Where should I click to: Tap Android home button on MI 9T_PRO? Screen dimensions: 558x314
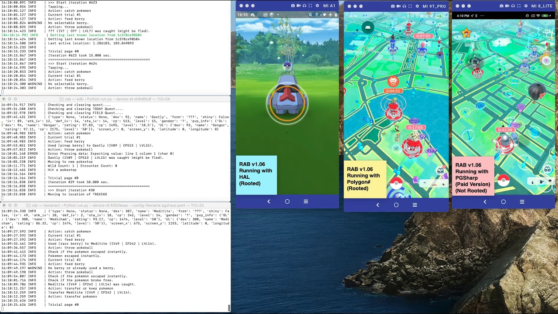[x=396, y=205]
